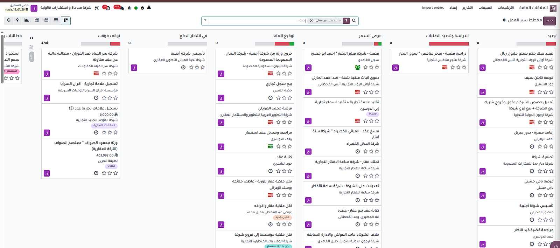
Task: Set middle star on 'تسجيل علامات تجارية عدد (2)' card
Action: (110, 132)
